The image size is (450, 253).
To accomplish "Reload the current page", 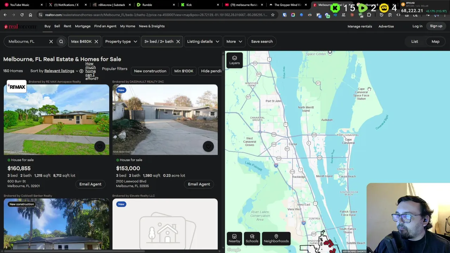I will pyautogui.click(x=22, y=15).
